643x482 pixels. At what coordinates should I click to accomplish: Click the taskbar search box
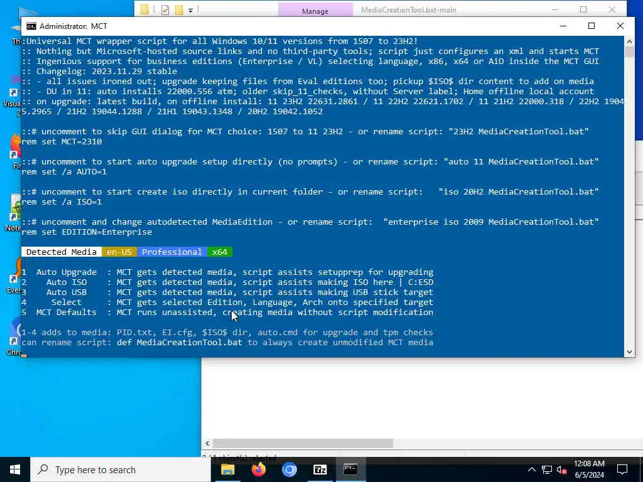(x=121, y=469)
